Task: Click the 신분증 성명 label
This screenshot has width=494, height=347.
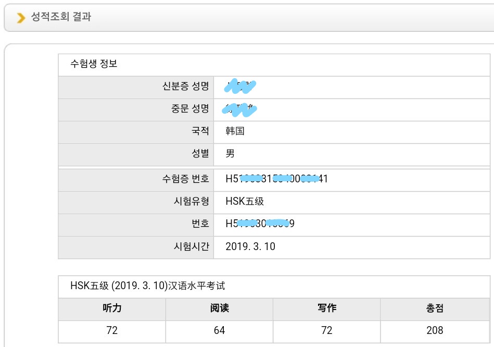Action: [x=185, y=86]
